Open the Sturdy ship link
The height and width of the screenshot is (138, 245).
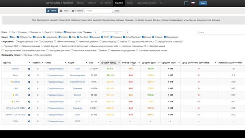click(x=15, y=75)
